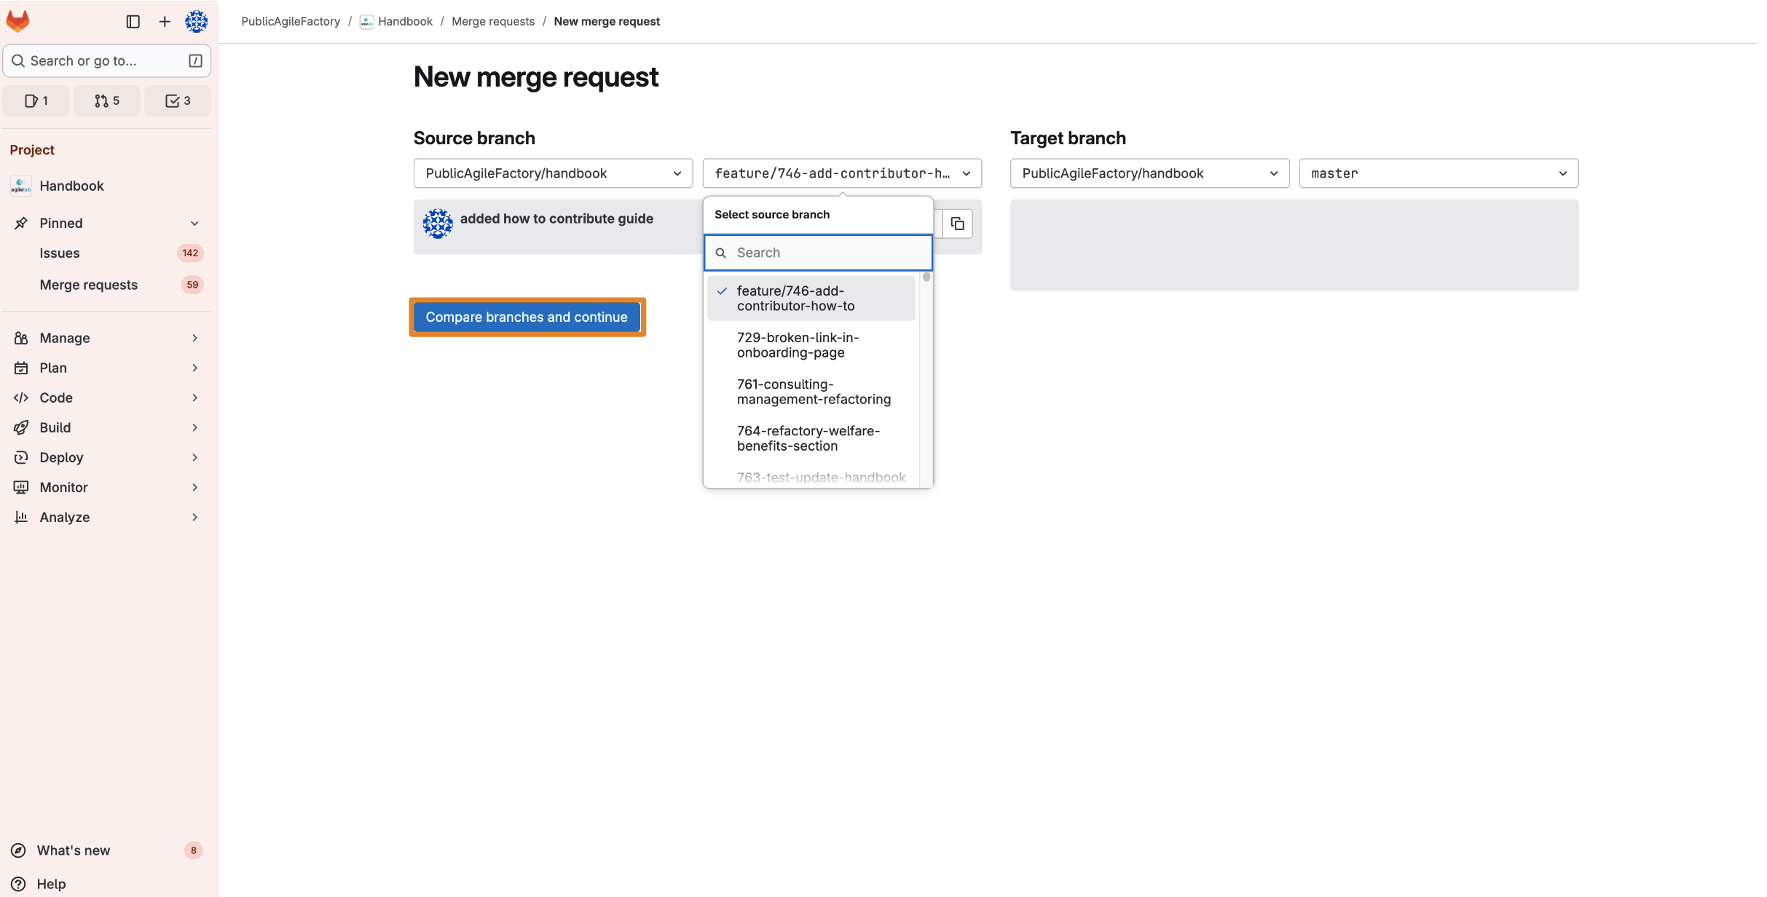Toggle the source branch feature/746 dropdown
The height and width of the screenshot is (897, 1767).
click(842, 173)
